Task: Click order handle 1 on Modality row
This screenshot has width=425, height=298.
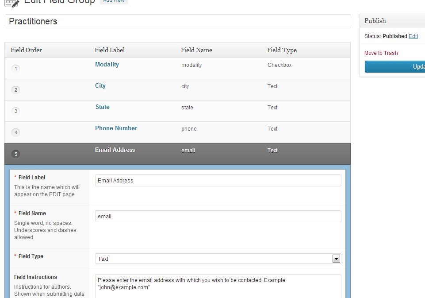Action: pos(15,69)
